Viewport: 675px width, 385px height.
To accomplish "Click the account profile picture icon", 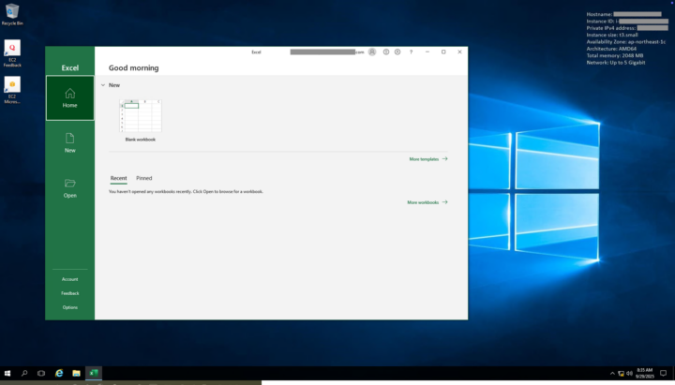I will point(372,52).
